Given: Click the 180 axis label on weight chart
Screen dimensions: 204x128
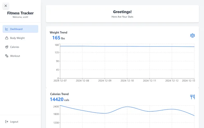Looking at the screenshot, I should [x=57, y=45].
